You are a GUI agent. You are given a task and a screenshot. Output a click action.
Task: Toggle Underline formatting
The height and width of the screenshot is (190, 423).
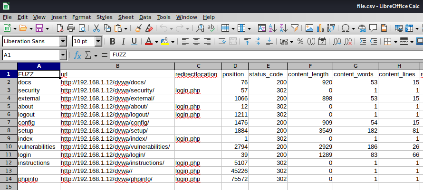[134, 42]
